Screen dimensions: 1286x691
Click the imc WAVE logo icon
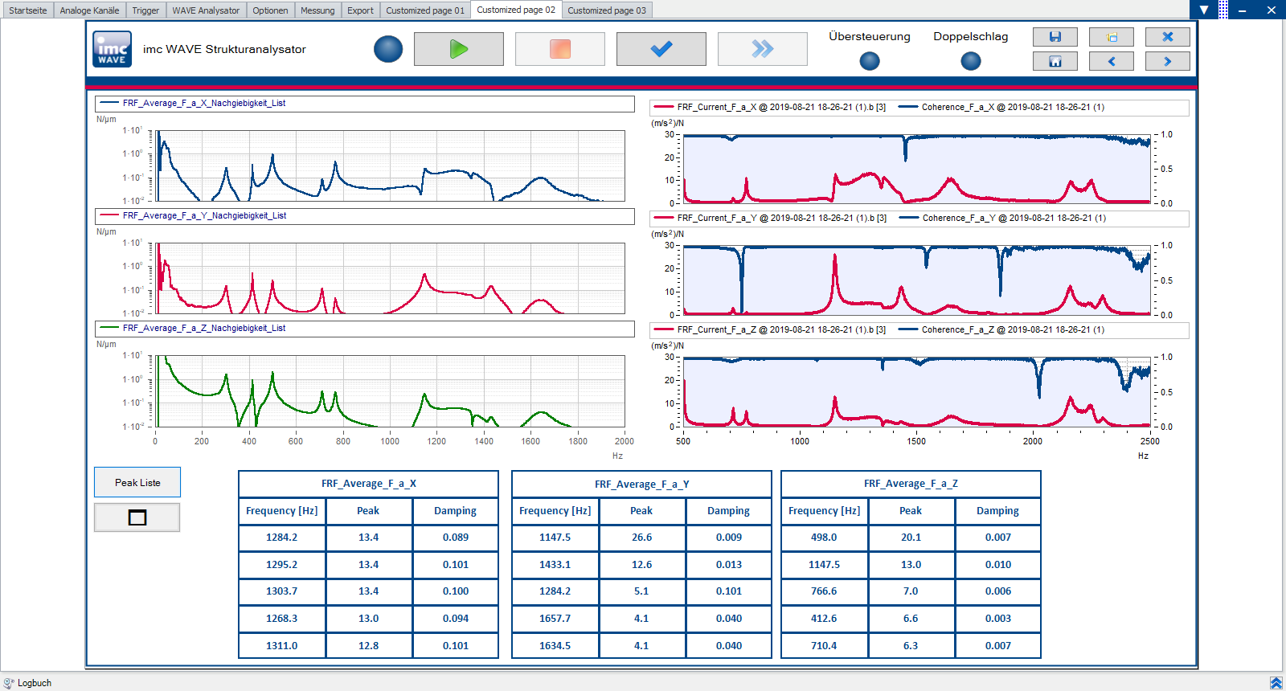(x=112, y=49)
